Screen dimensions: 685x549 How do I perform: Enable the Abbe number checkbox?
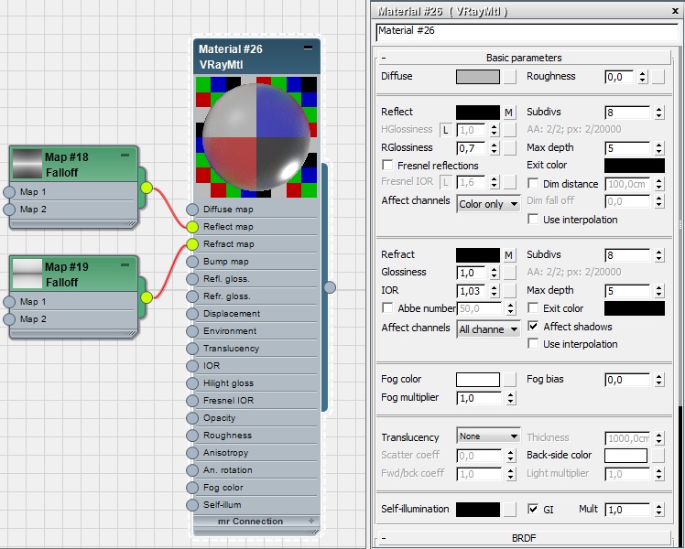(x=387, y=308)
